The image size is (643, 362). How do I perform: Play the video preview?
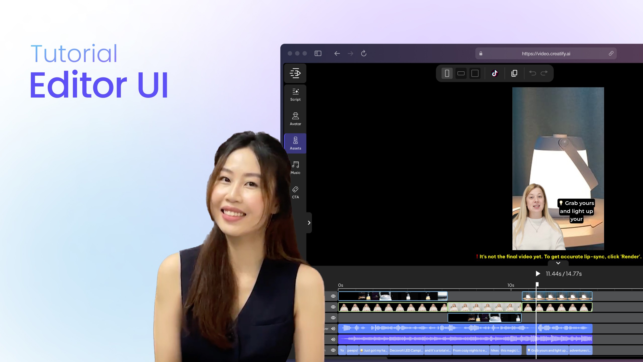tap(538, 274)
